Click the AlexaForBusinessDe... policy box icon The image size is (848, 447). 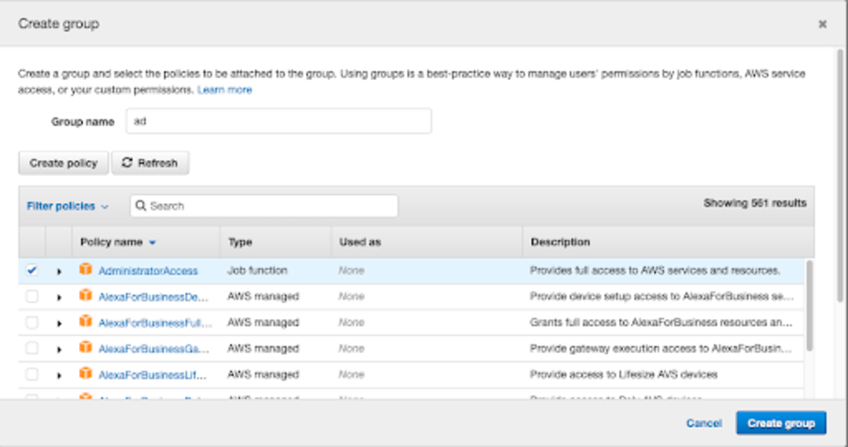[x=86, y=295]
